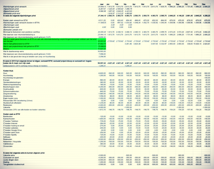Select the 'Wat ik daarbovenop wens' label

point(13,52)
